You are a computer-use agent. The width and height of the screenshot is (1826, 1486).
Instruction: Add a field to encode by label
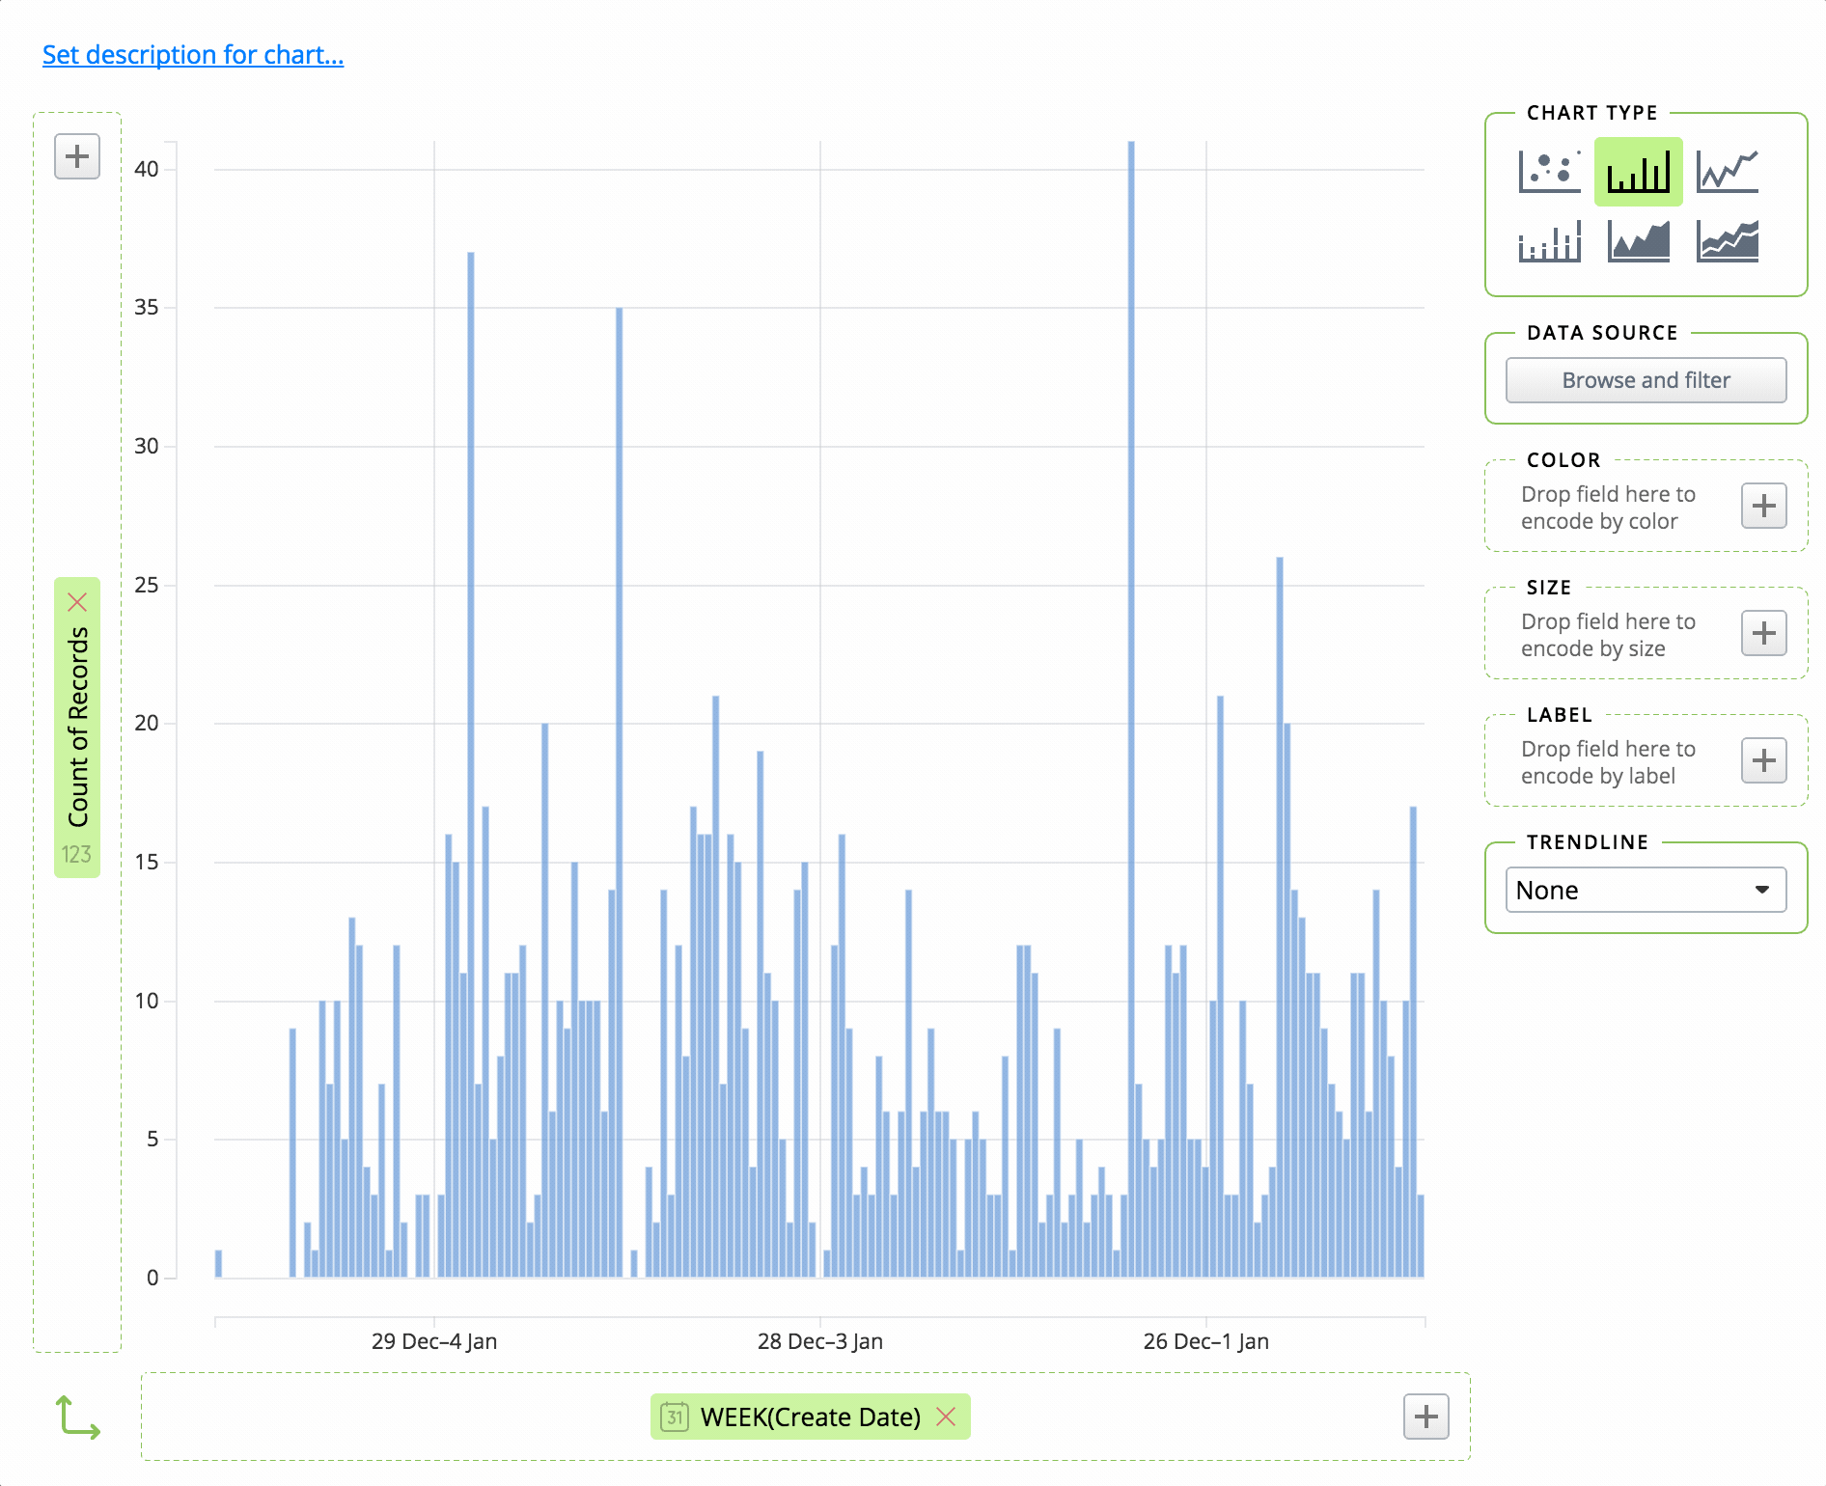coord(1763,760)
